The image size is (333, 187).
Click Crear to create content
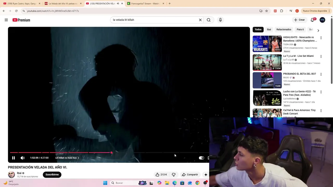click(299, 20)
